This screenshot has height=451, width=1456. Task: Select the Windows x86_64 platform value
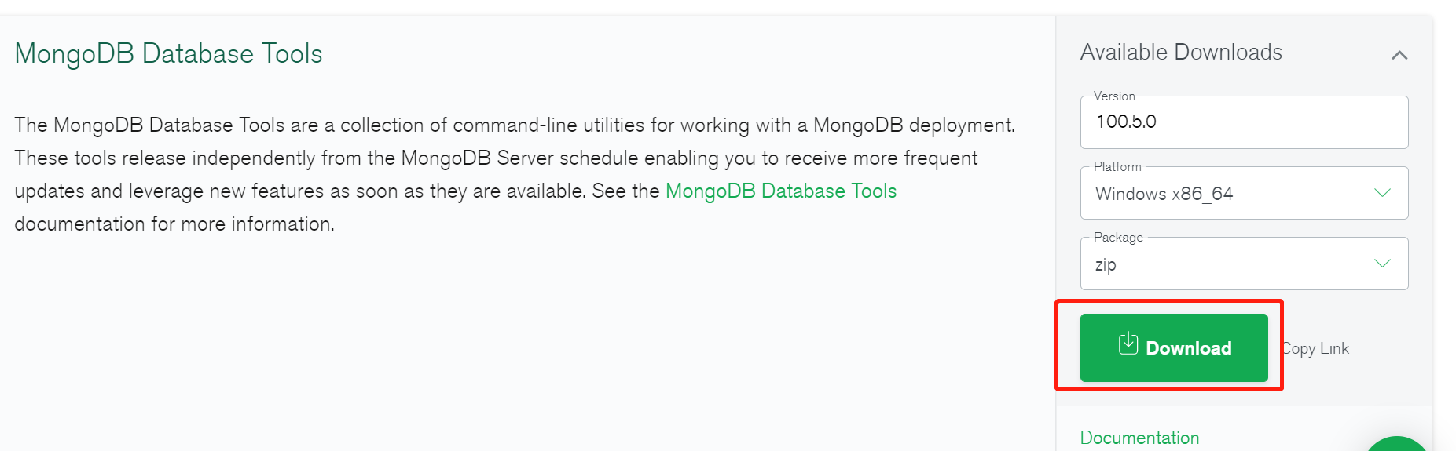tap(1164, 194)
